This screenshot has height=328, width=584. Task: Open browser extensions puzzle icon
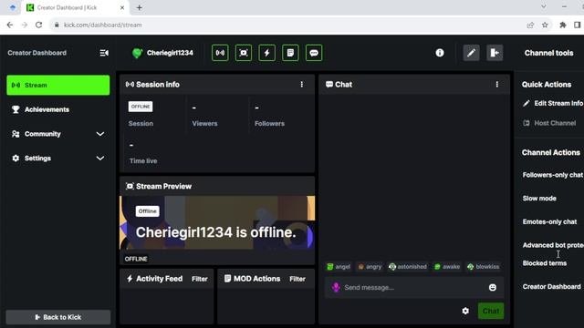pos(563,25)
